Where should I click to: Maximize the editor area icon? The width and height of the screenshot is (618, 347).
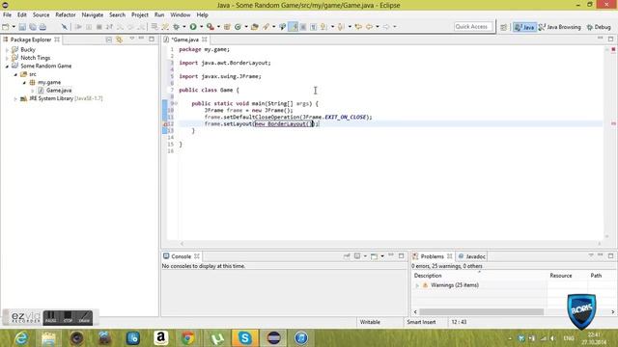(x=610, y=39)
